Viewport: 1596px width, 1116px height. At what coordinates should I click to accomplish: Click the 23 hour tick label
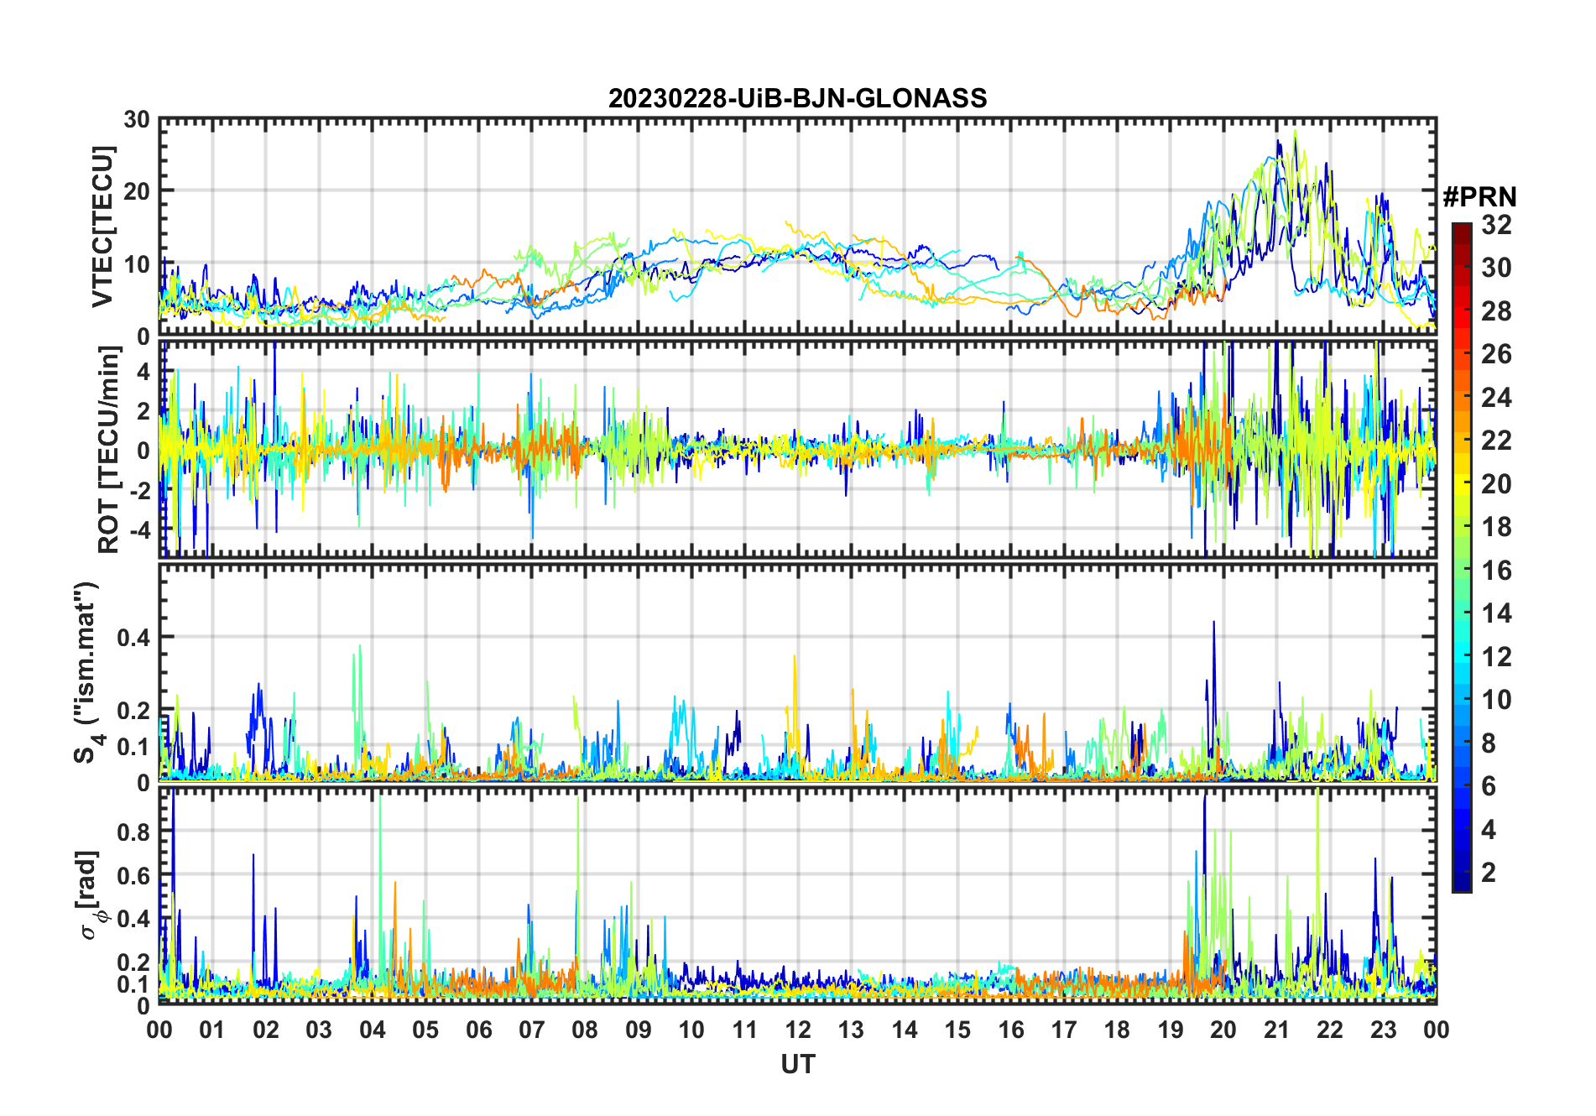[1383, 1030]
